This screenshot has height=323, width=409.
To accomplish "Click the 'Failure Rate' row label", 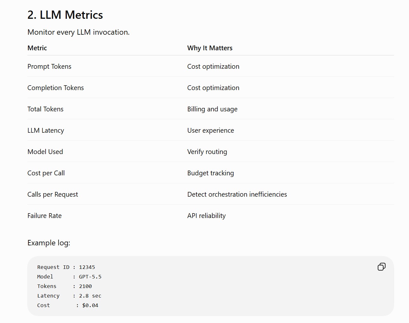I will [x=45, y=216].
